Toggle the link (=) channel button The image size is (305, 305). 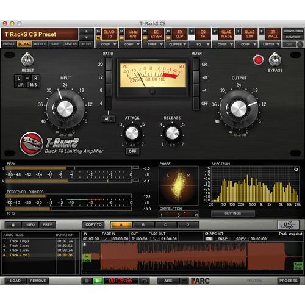click(x=27, y=78)
